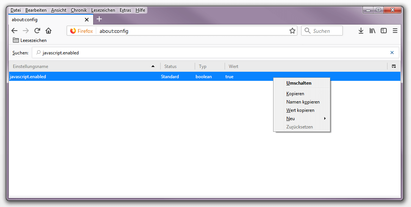
Task: Expand the Neu submenu
Action: (302, 118)
